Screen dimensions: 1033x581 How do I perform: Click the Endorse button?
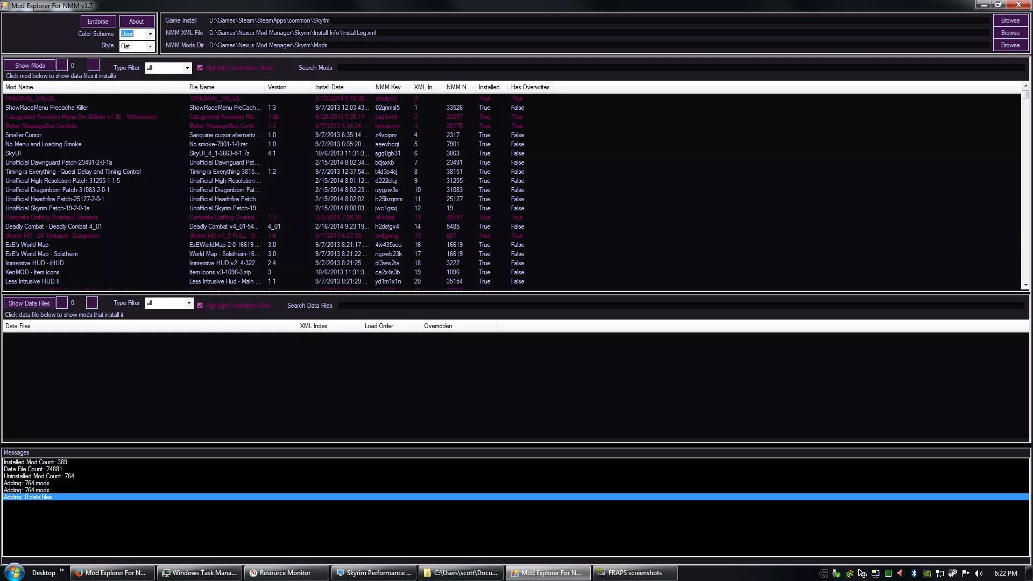(x=98, y=22)
